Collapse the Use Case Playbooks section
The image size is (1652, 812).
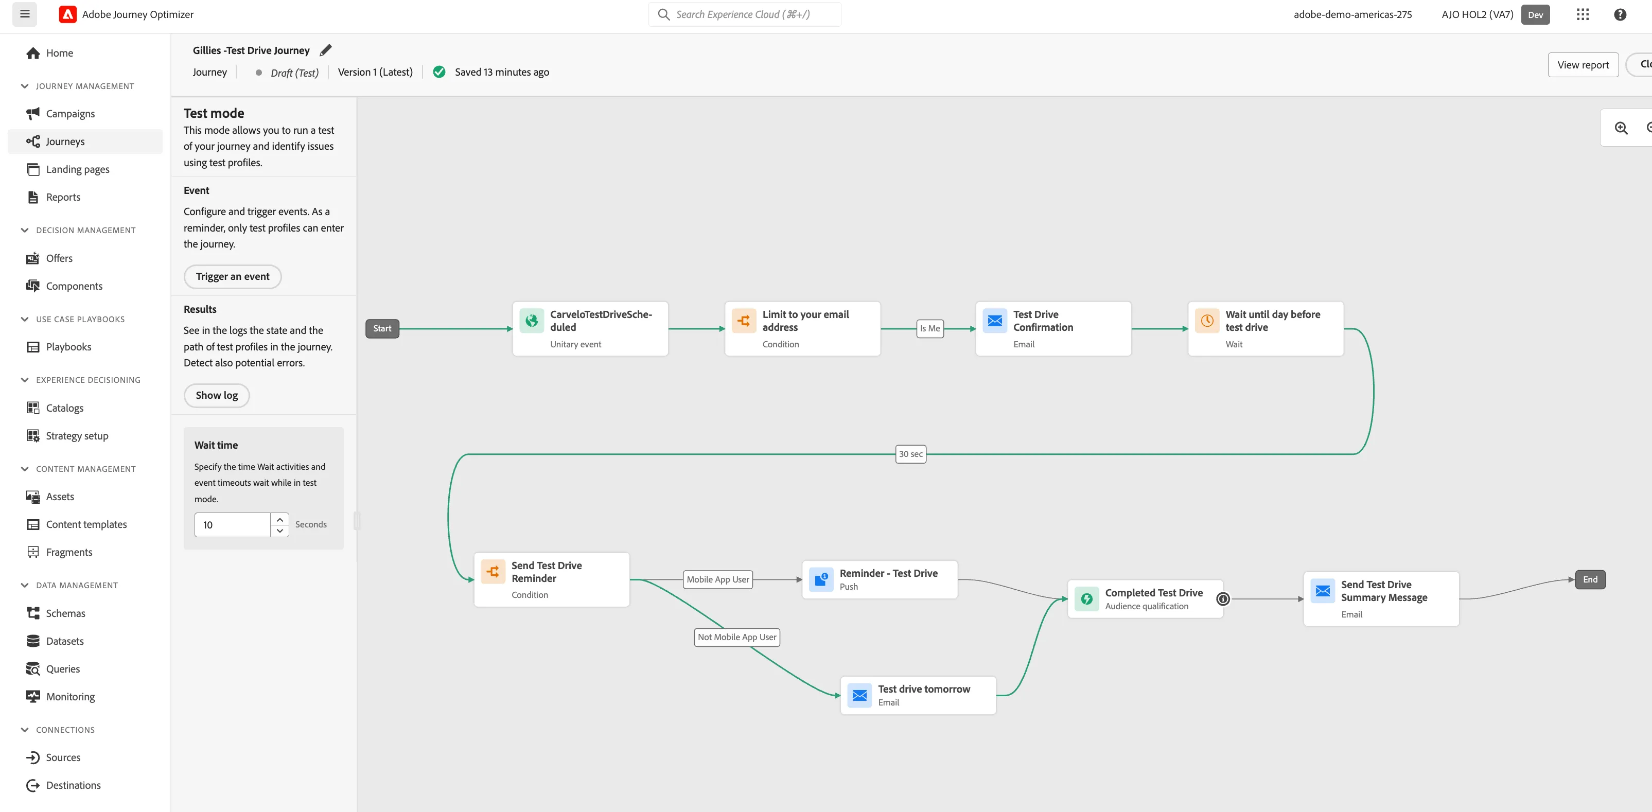[24, 319]
